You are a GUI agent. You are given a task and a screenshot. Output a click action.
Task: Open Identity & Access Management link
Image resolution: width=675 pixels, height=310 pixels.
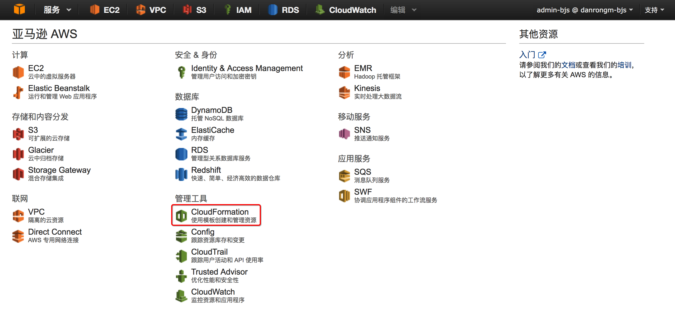click(x=247, y=68)
